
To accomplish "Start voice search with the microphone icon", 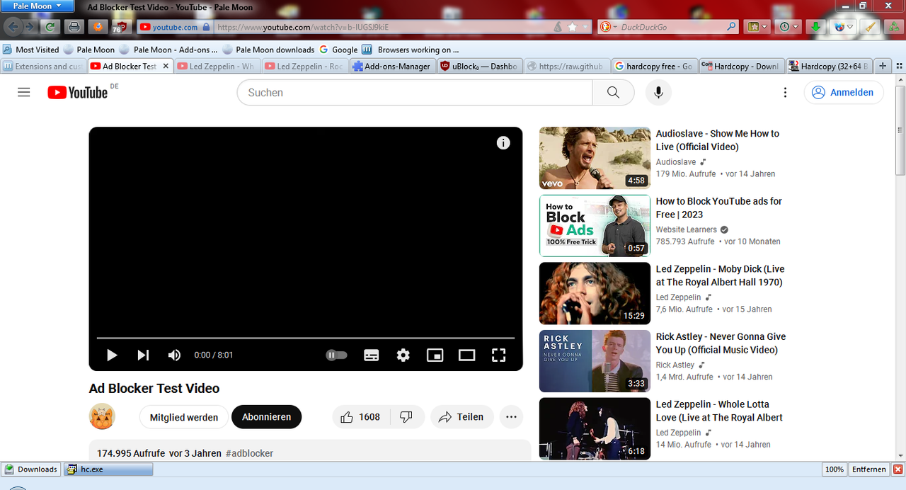I will [x=658, y=92].
